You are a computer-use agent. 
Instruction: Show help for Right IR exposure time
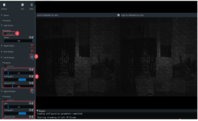point(30,117)
